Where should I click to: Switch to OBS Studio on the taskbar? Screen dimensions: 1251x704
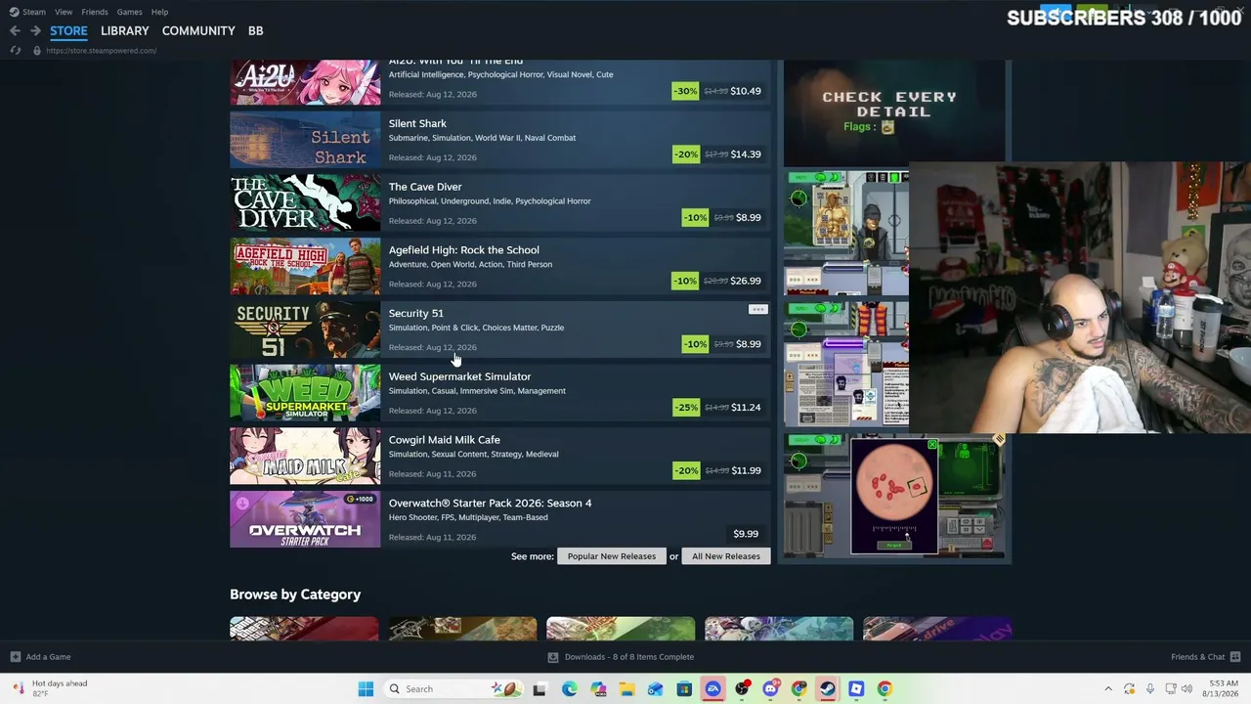tap(742, 689)
